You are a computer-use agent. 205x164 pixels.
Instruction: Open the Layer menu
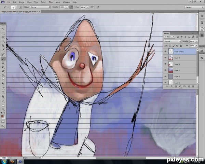click(29, 2)
